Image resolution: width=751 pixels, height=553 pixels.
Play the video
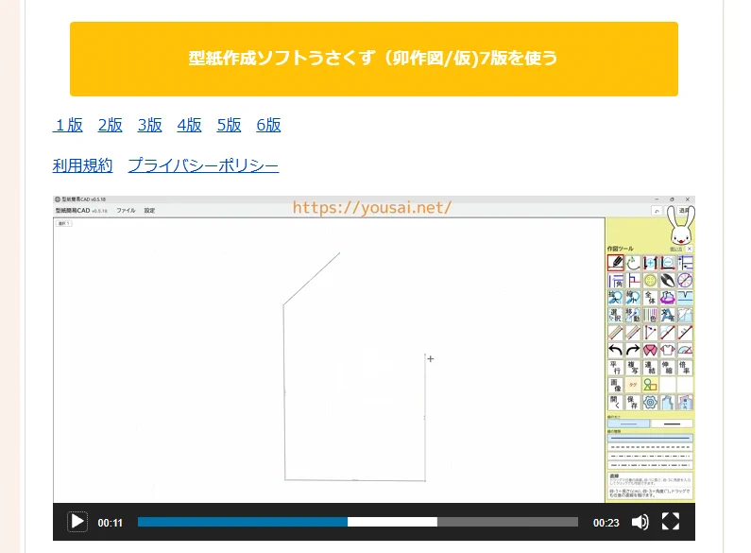tap(77, 522)
